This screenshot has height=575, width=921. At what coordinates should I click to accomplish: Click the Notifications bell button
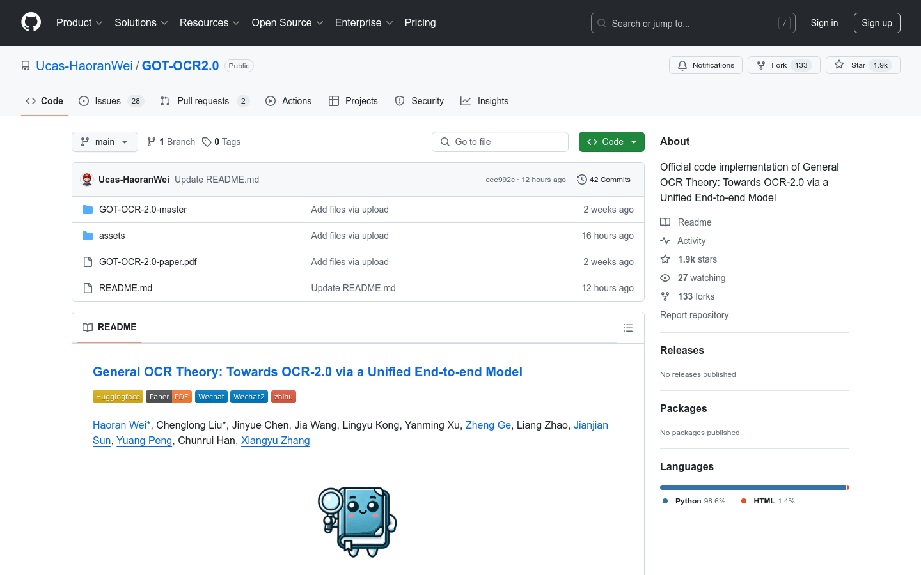(x=705, y=65)
